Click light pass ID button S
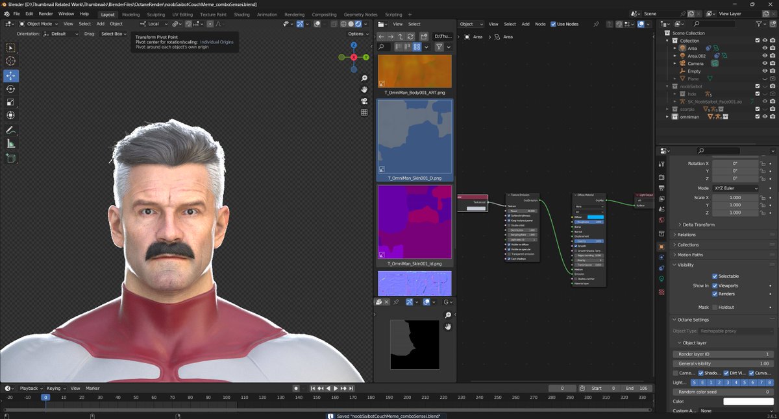779x419 pixels. coord(696,383)
